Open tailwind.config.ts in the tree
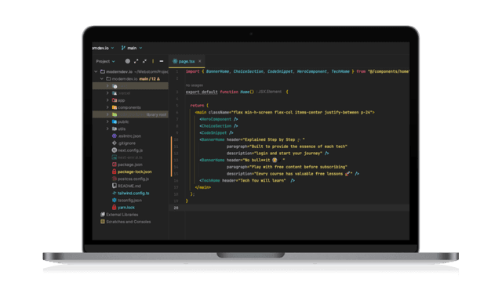 click(x=133, y=193)
